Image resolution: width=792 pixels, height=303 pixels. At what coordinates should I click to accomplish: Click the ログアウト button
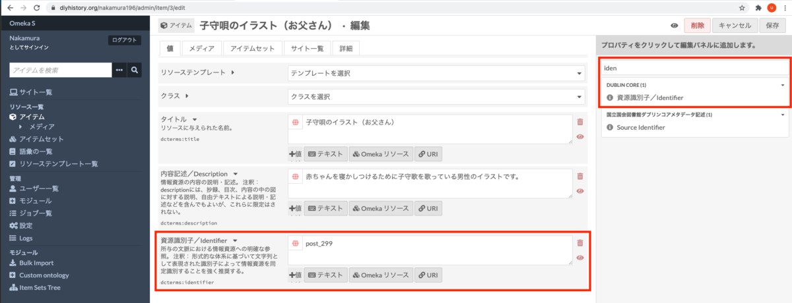pos(124,40)
